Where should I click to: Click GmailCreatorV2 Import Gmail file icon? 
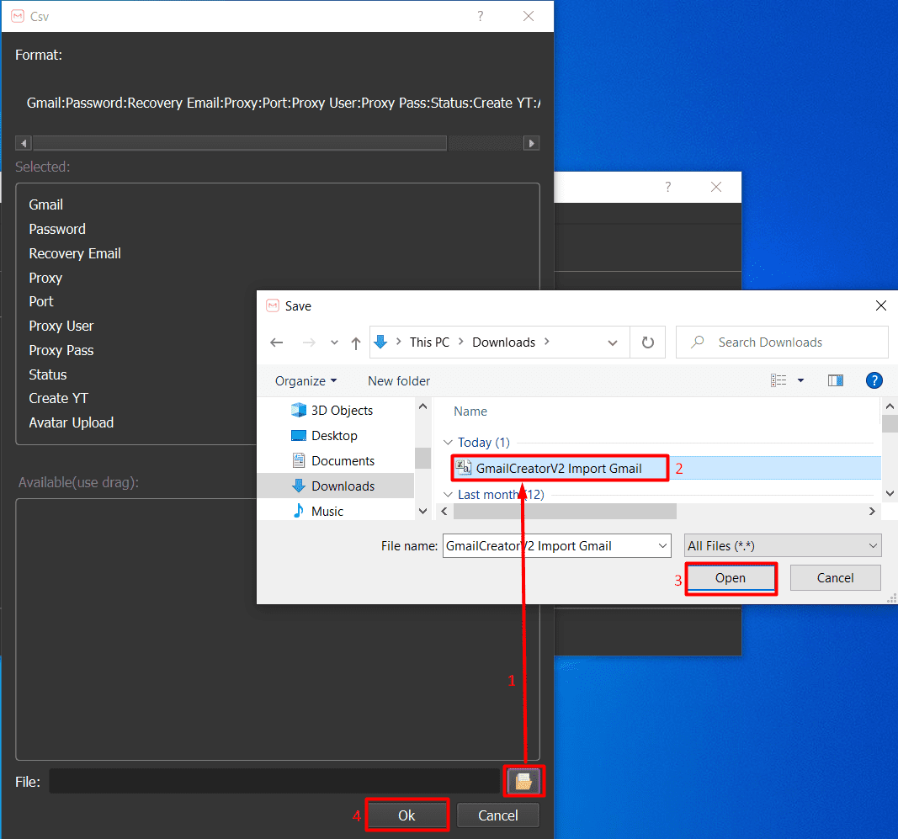464,468
